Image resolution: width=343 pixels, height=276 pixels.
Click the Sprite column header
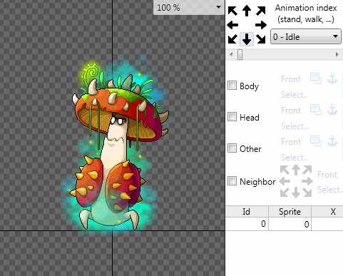290,211
